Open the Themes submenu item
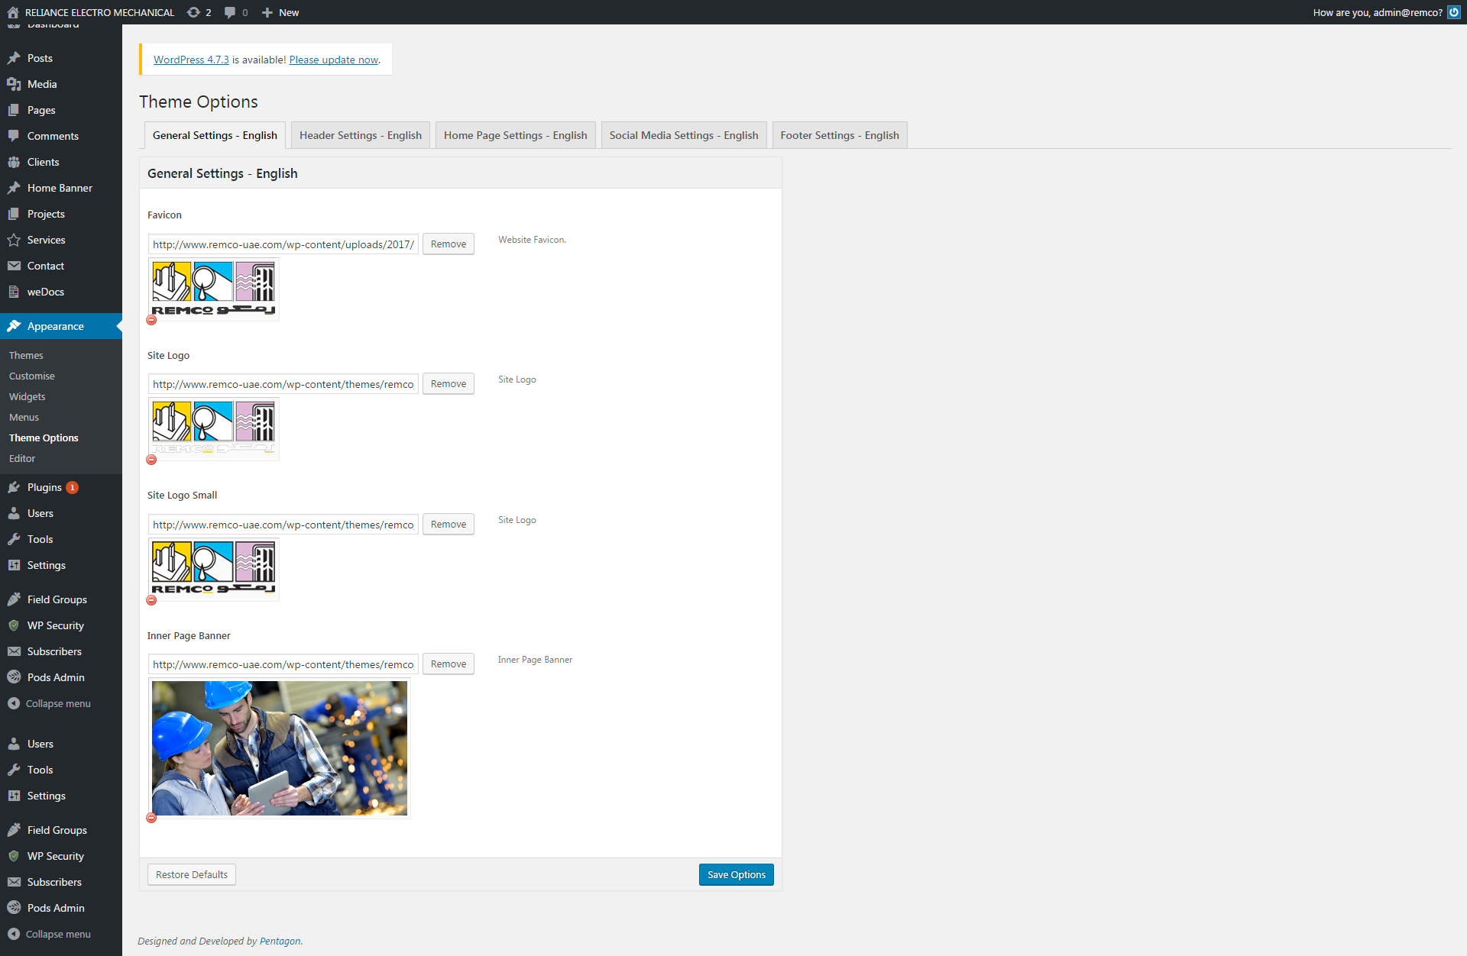The width and height of the screenshot is (1467, 956). pyautogui.click(x=26, y=355)
